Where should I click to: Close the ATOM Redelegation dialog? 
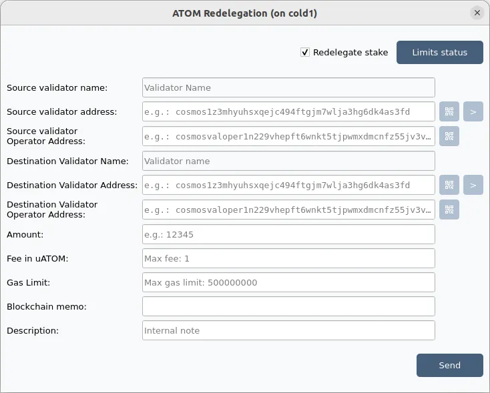[x=477, y=13]
